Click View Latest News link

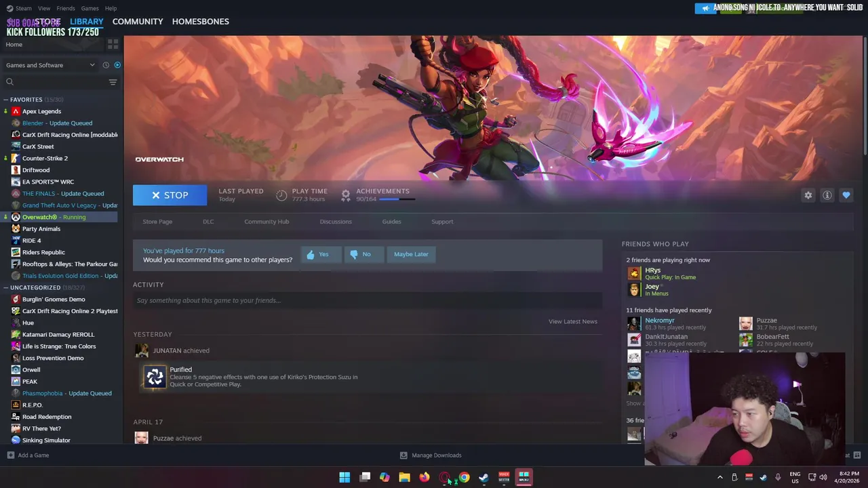(x=573, y=321)
